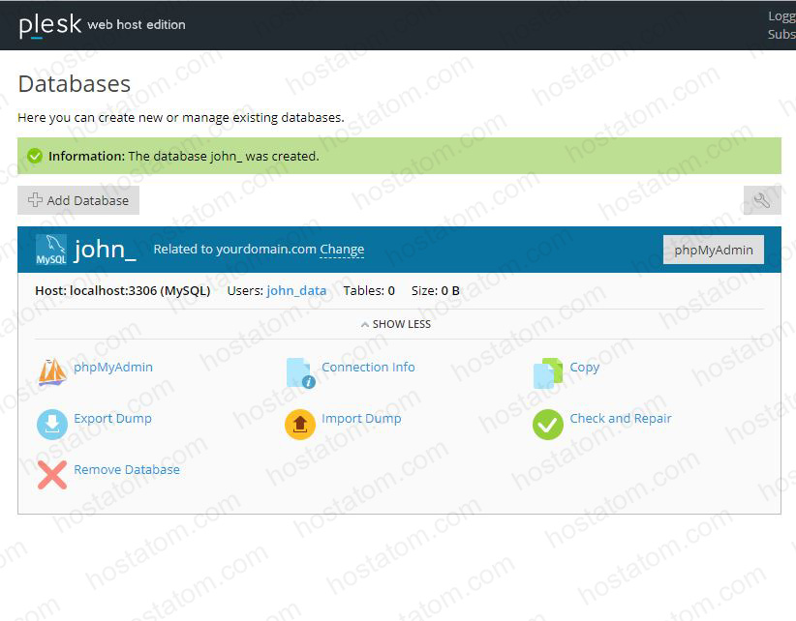Click the MySQL dolphin icon beside john_

50,250
